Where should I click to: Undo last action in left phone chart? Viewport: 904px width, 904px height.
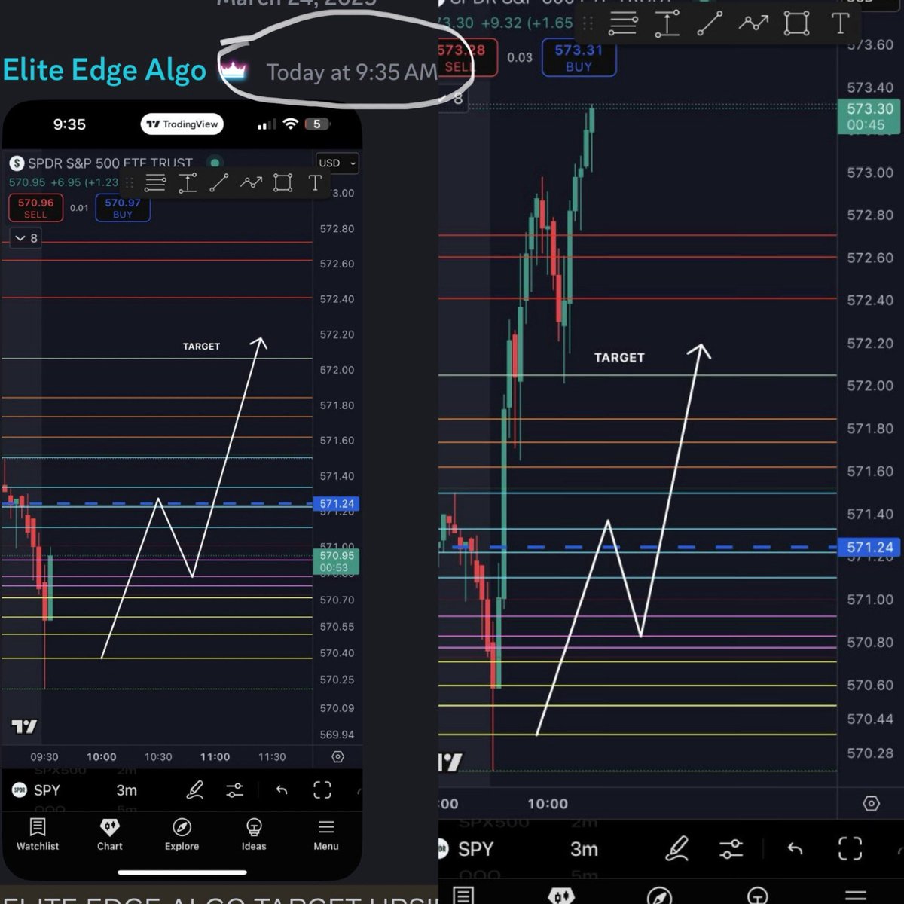pos(282,789)
